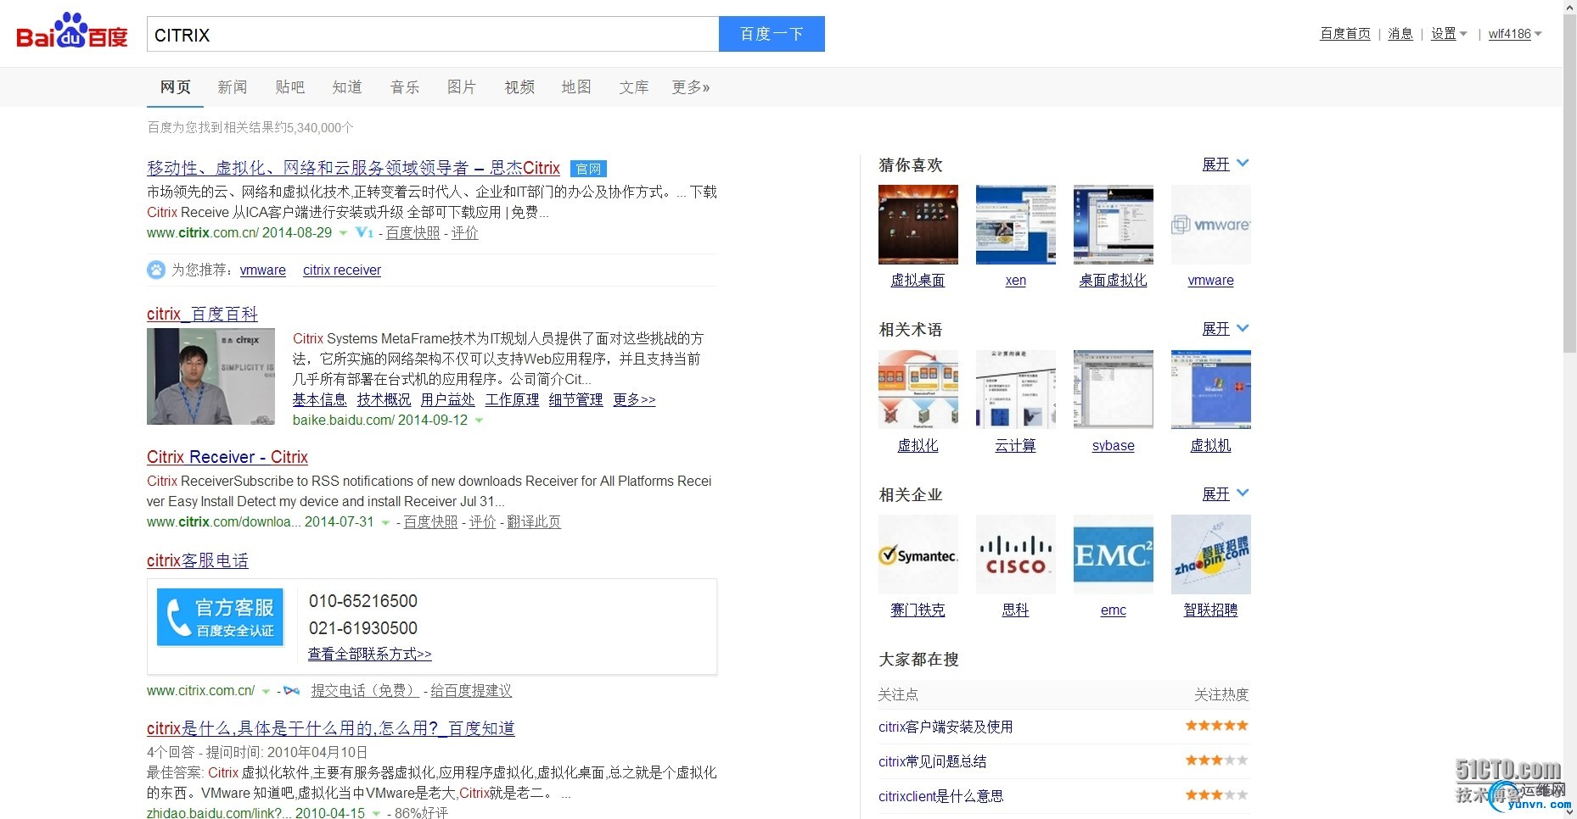The height and width of the screenshot is (819, 1577).
Task: Click the recommended citrix receiver link
Action: tap(342, 270)
